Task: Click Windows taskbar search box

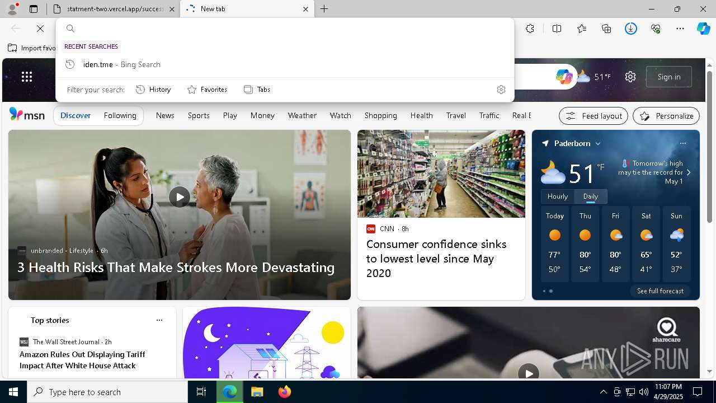Action: tap(107, 392)
